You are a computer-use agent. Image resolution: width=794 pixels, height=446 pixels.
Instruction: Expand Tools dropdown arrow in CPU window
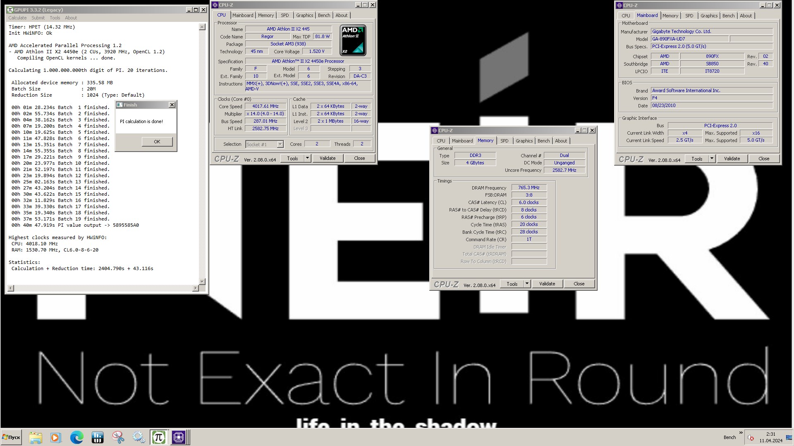tap(307, 158)
